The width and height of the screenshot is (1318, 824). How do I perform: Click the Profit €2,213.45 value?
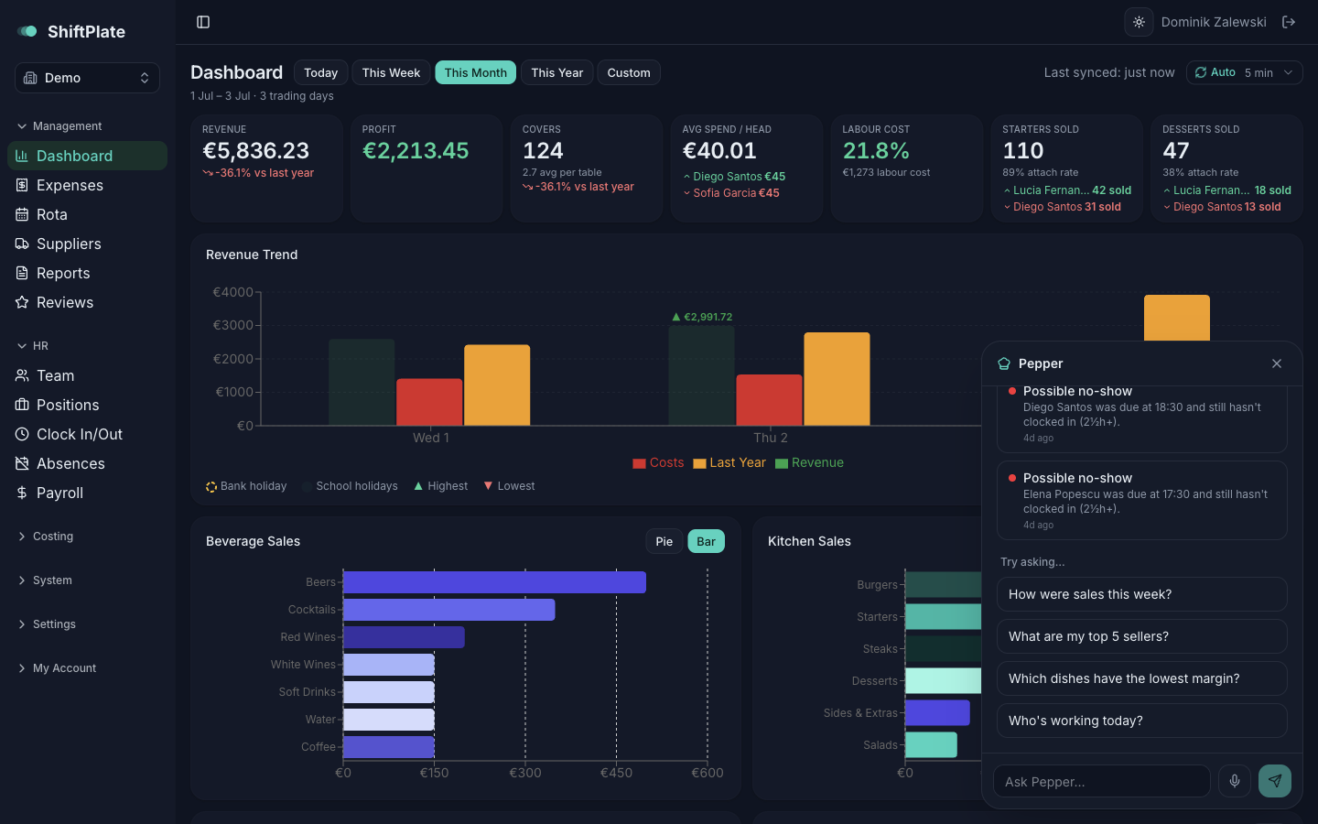pyautogui.click(x=416, y=151)
